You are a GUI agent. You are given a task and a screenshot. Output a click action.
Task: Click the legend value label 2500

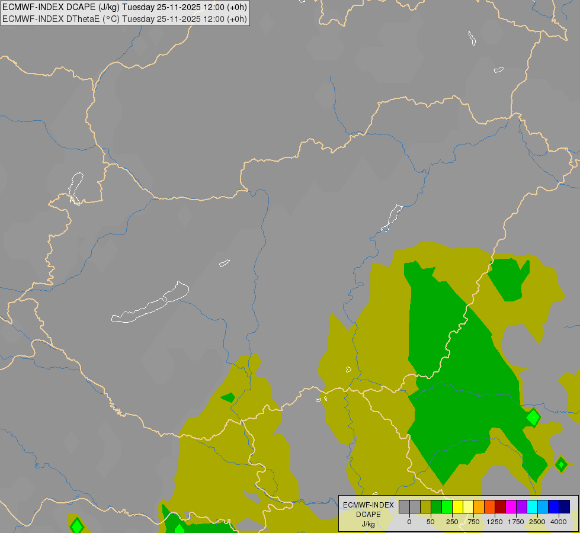tap(537, 522)
